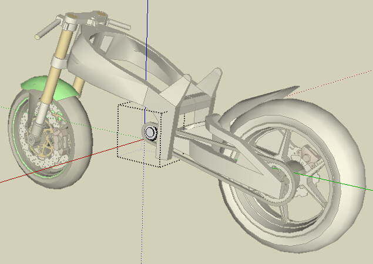373x264 pixels.
Task: Select the front brake caliper
Action: (61, 143)
